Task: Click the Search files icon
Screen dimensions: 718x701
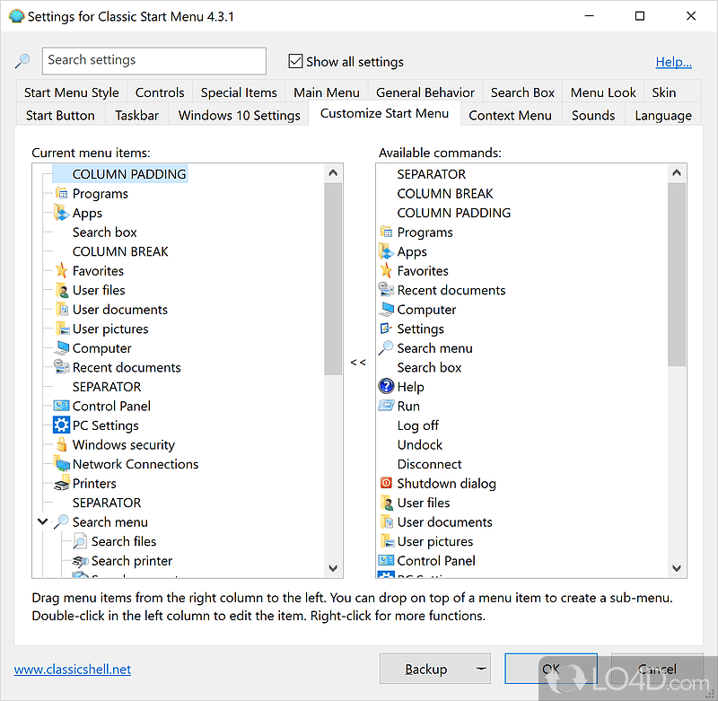Action: 80,541
